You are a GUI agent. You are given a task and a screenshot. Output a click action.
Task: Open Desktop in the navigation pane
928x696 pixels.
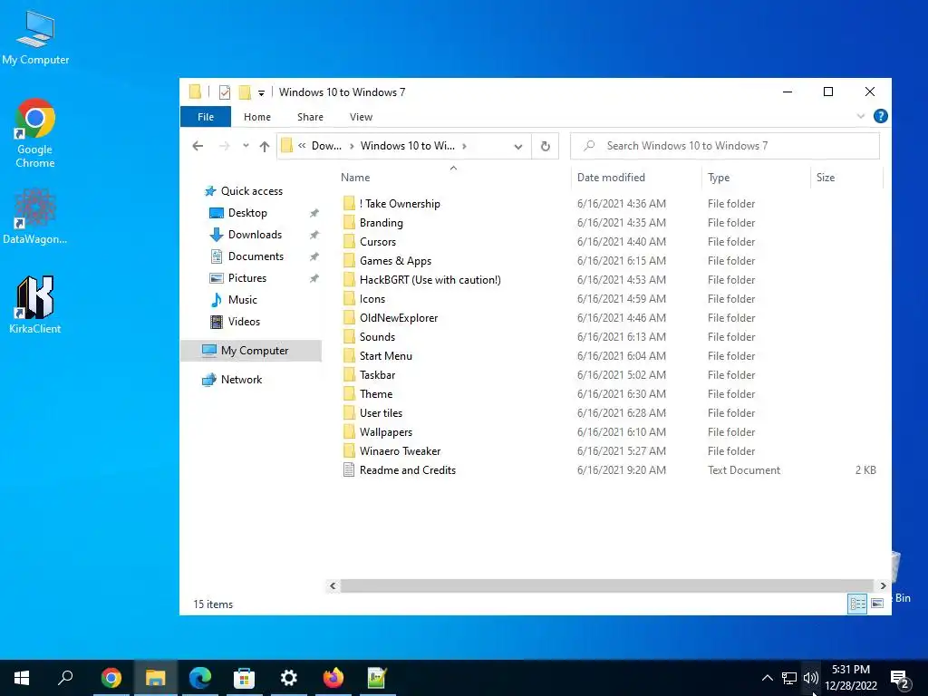pos(238,213)
